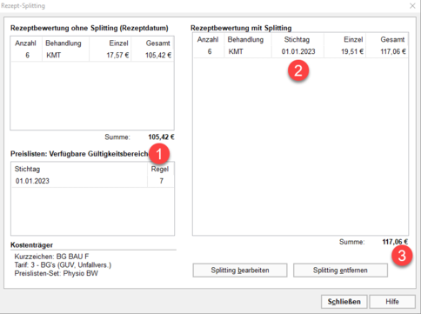Click Gesamt 105,42 € in the table row
421x314 pixels.
coord(158,55)
